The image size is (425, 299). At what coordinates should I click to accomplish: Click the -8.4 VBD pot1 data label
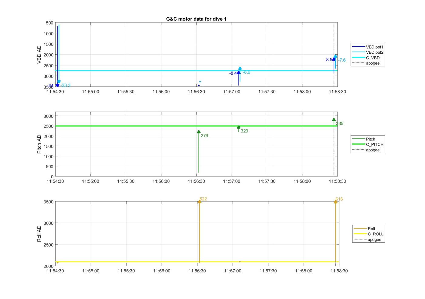point(233,73)
